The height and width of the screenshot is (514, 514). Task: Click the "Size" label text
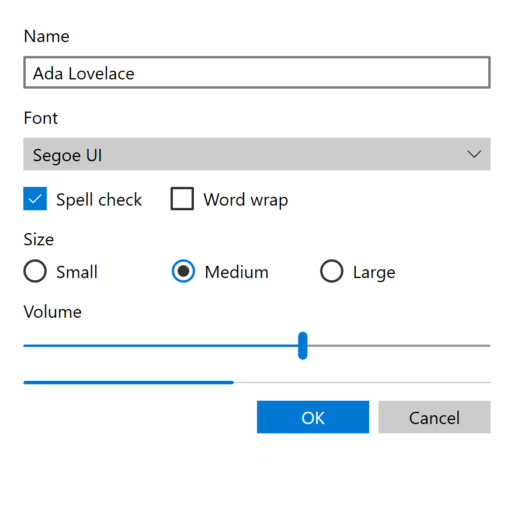39,239
